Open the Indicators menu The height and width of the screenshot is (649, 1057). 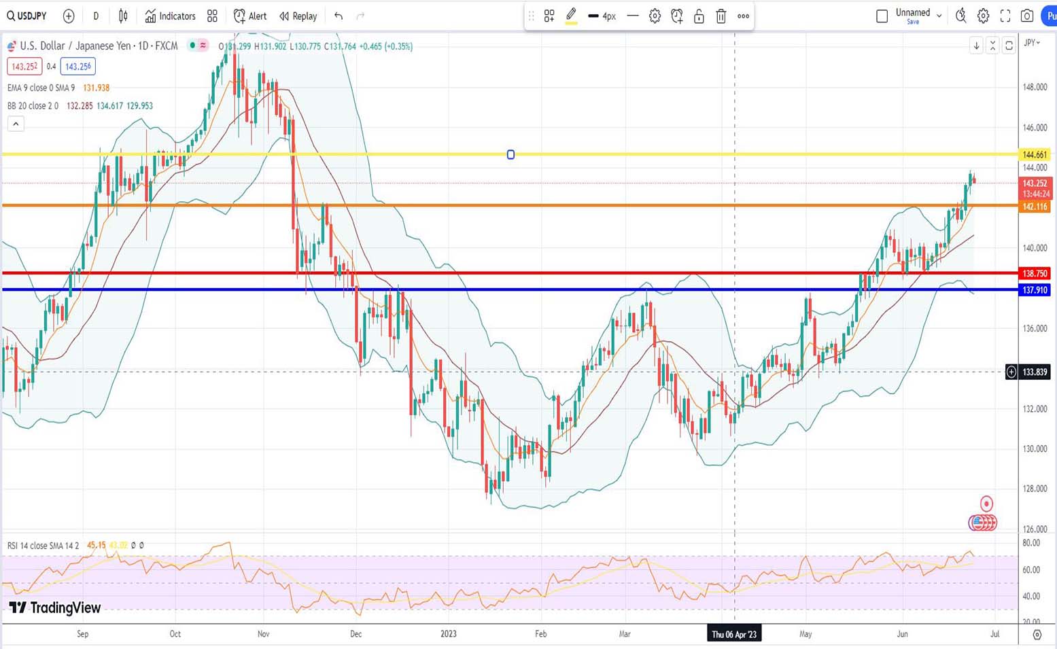(170, 16)
